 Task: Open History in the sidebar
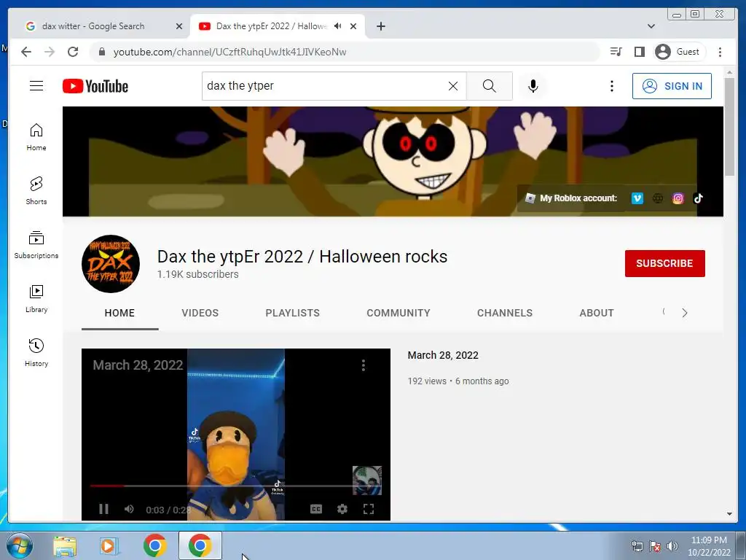[36, 352]
